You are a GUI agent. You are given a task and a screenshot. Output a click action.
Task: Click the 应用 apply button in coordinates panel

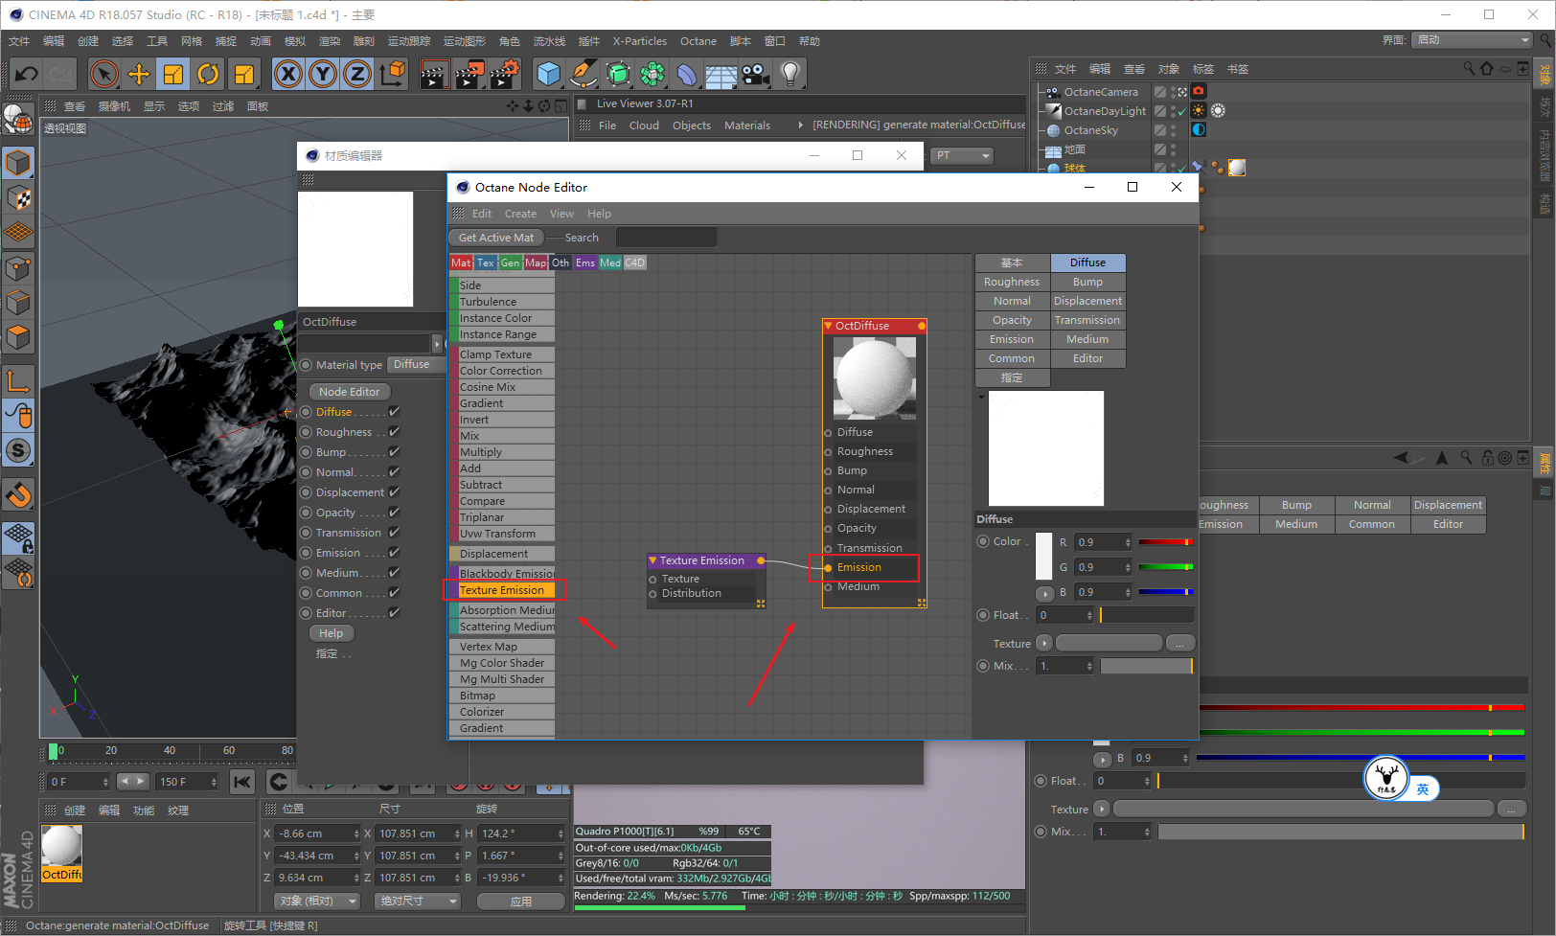click(x=520, y=902)
